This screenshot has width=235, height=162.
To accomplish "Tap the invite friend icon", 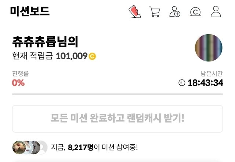I will point(175,11).
